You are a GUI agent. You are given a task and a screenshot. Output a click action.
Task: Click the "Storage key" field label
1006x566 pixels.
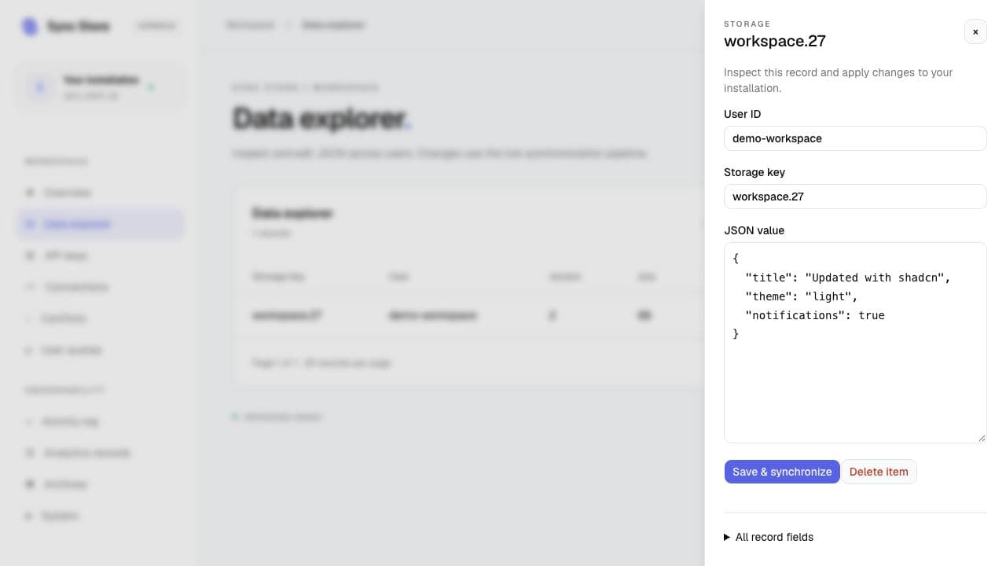754,172
